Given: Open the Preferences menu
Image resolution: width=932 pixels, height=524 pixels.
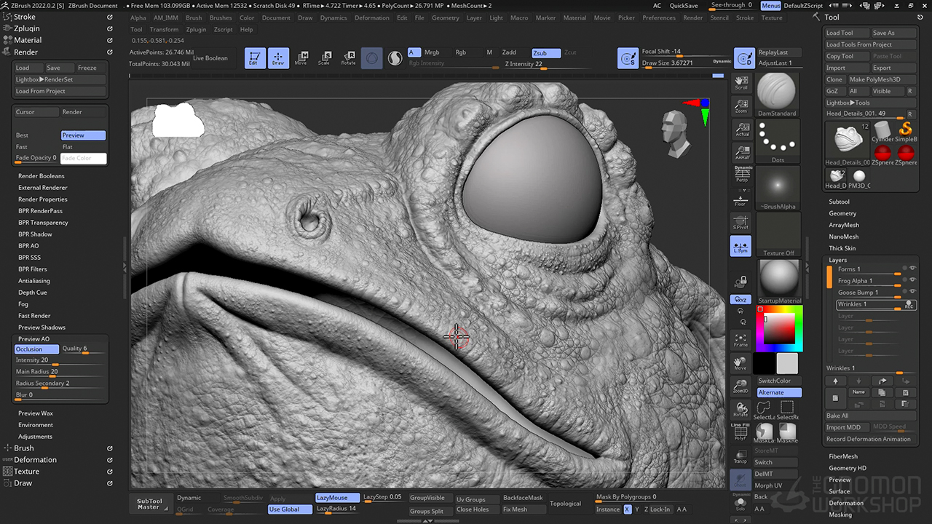Looking at the screenshot, I should (658, 18).
